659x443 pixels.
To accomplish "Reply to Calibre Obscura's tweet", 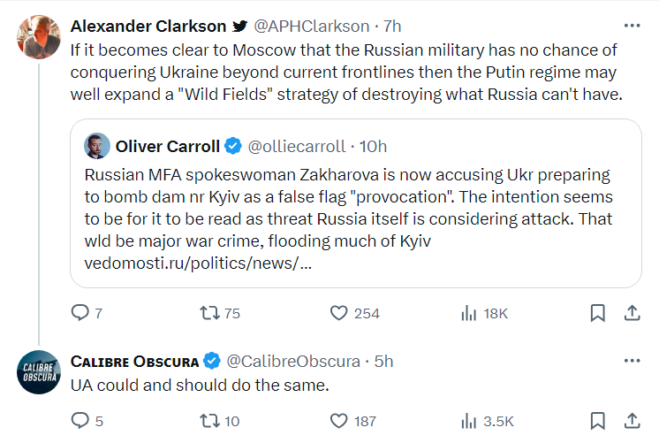I will pyautogui.click(x=80, y=421).
